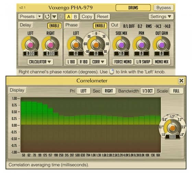192x173 pixels.
Task: Click Delay LEFT value field 0.000
Action: 31,54
